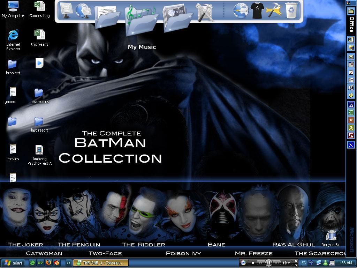Screen dimensions: 357x268
Task: Click the network computers tray icon
Action: point(319,263)
